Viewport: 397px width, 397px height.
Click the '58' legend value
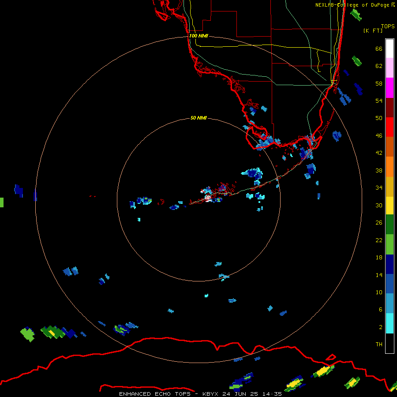[x=379, y=83]
